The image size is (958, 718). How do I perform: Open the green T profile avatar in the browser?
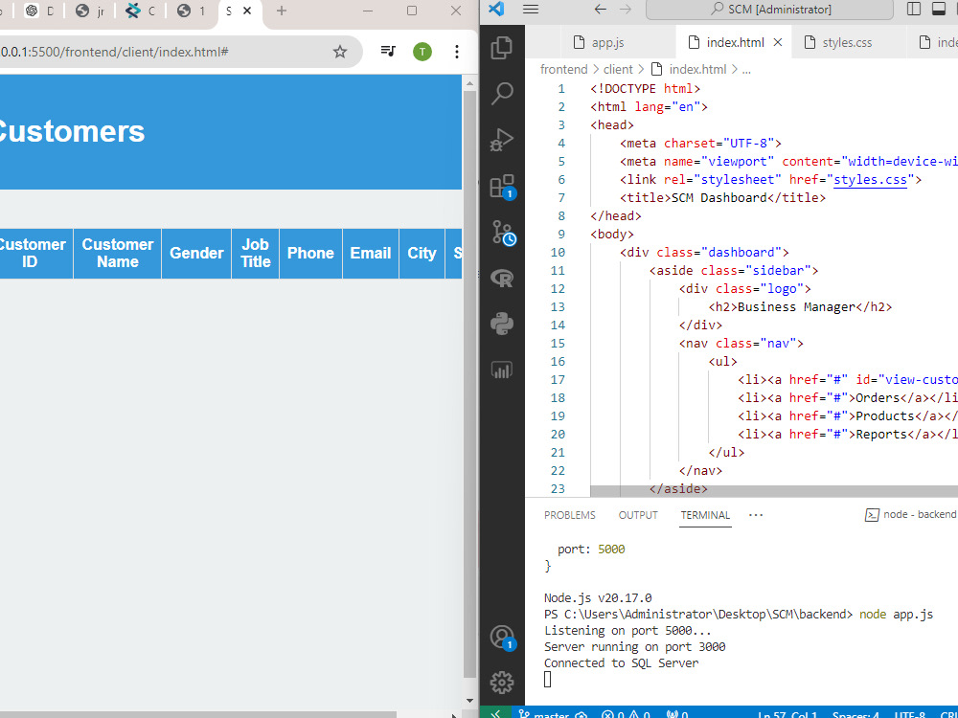422,52
